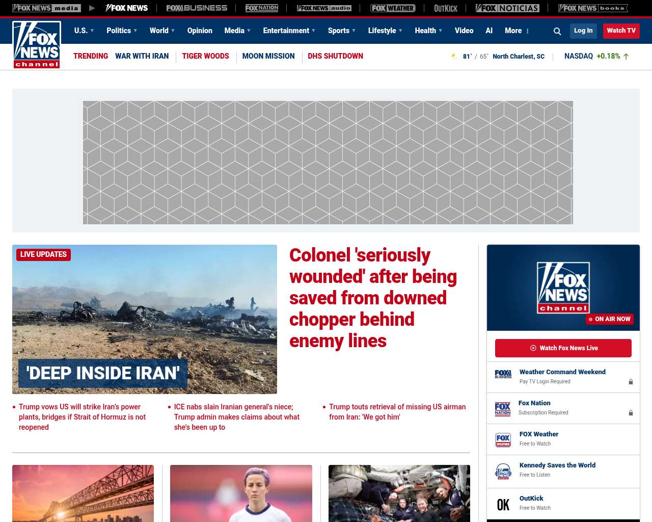
Task: Open the Fox News Media logo link
Action: 46,8
